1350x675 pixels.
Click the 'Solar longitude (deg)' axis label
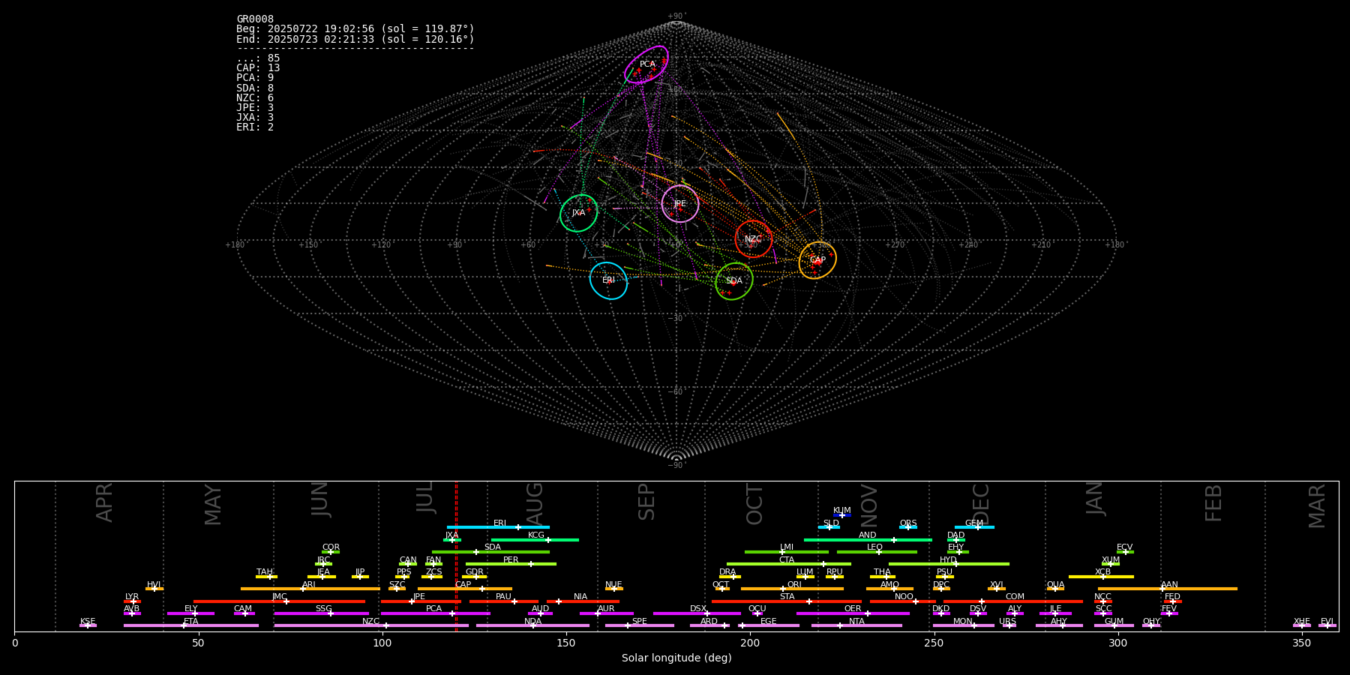(676, 658)
